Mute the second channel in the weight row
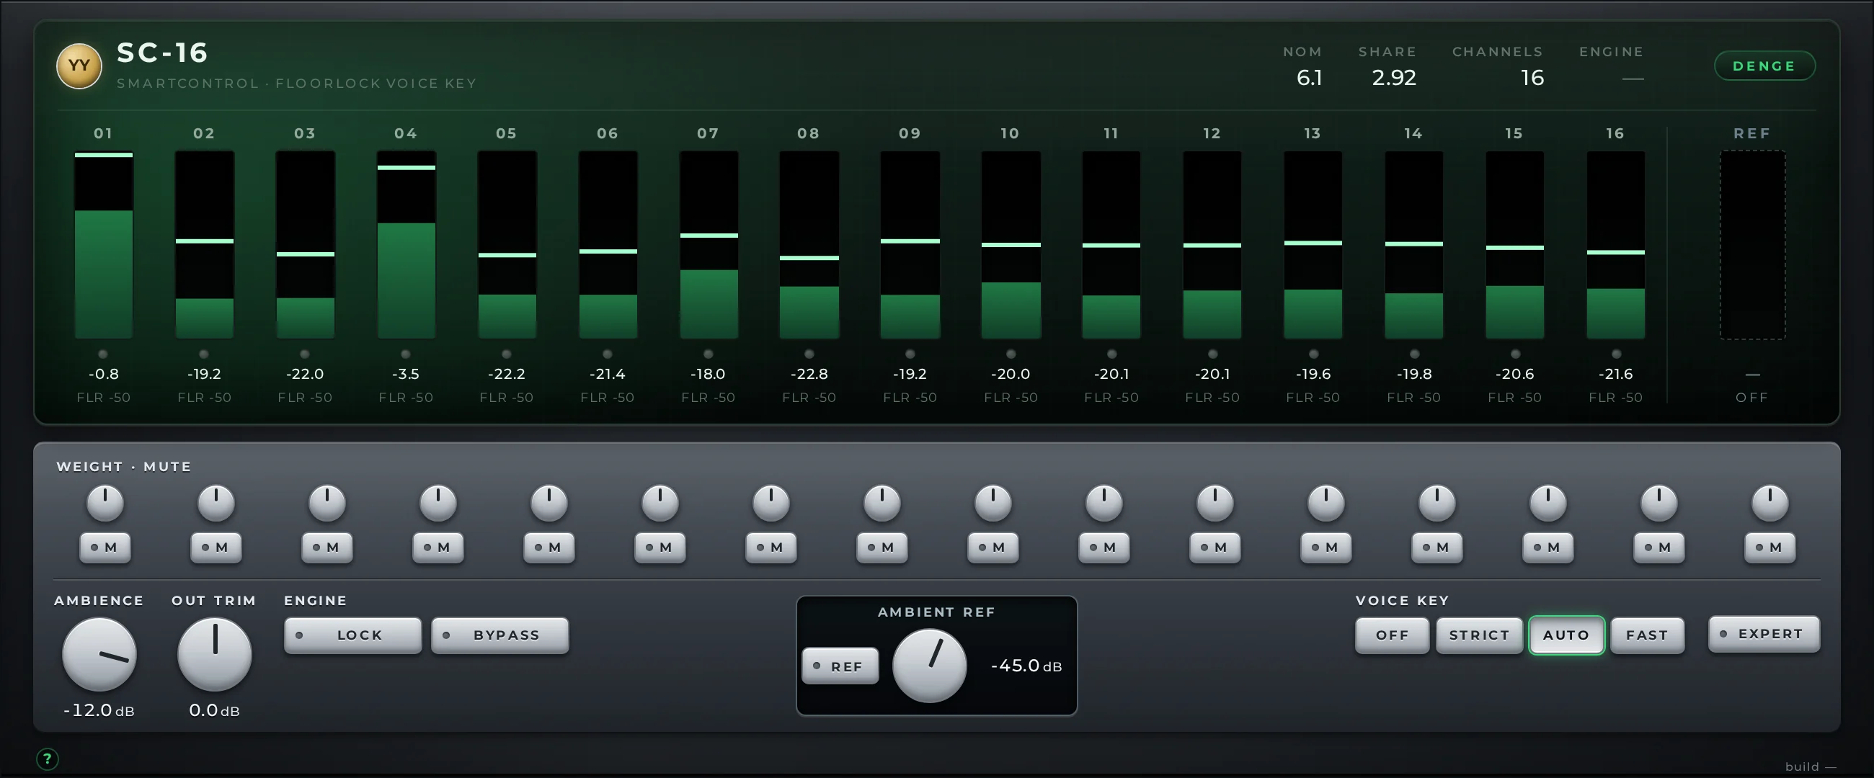1874x778 pixels. tap(216, 547)
